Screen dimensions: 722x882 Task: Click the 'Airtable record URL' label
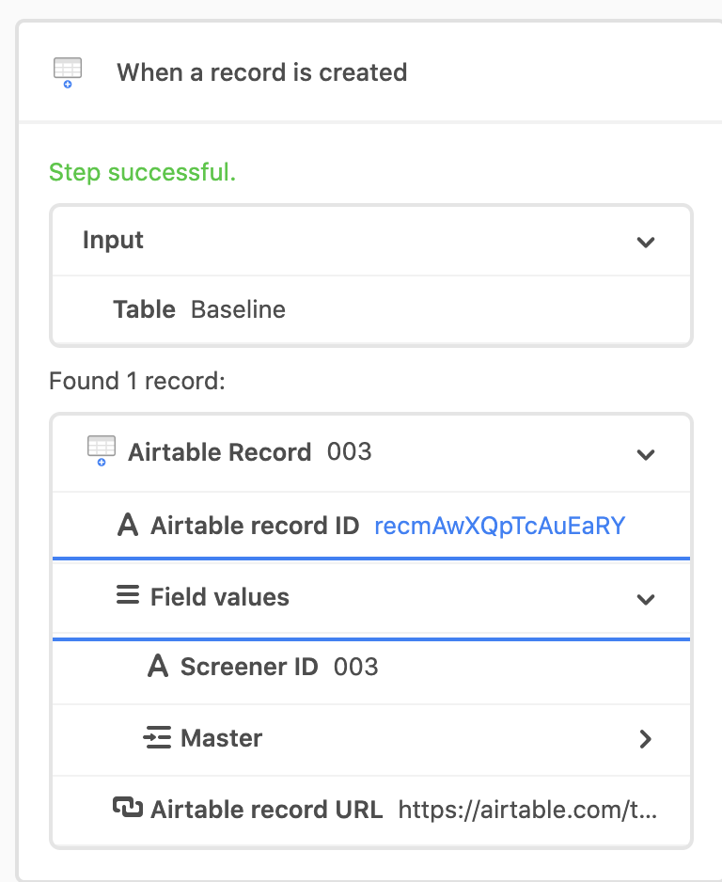pyautogui.click(x=267, y=810)
